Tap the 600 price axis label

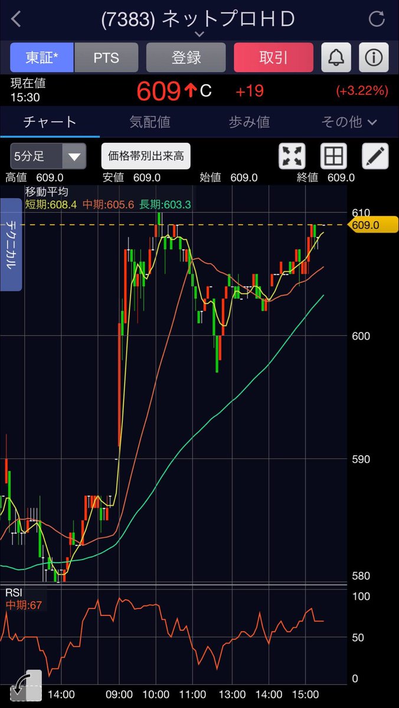(x=361, y=336)
